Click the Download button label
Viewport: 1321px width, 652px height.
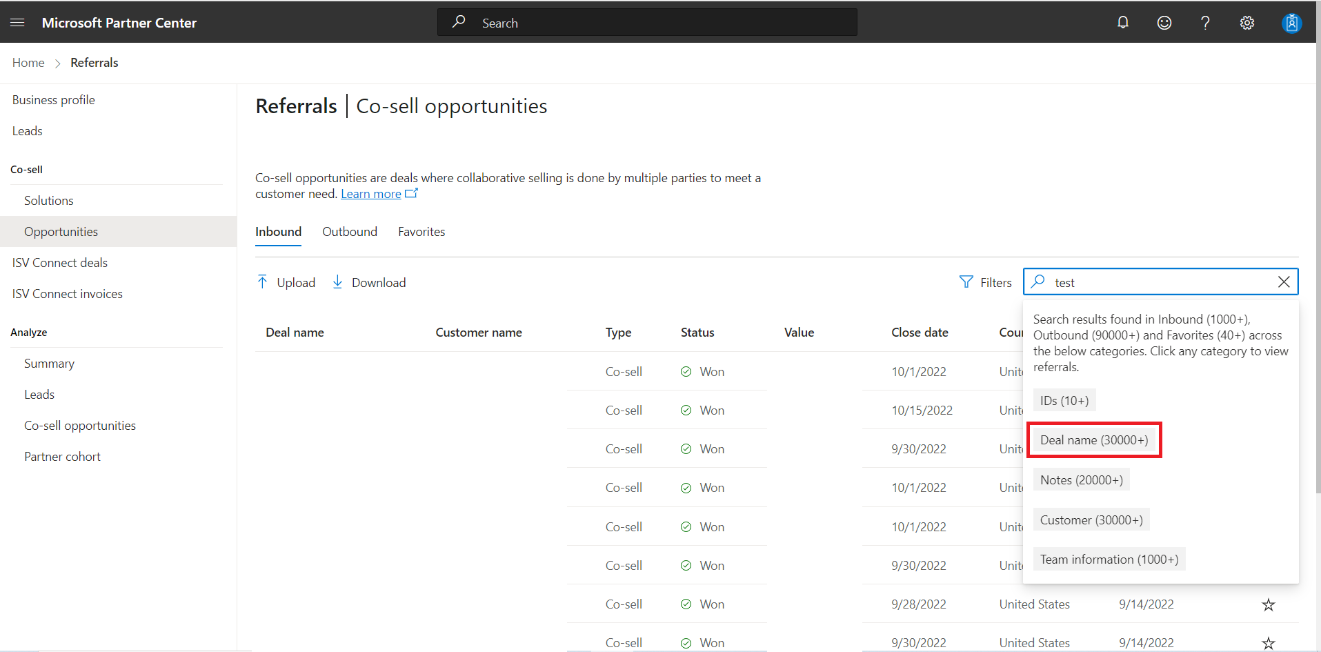point(379,282)
